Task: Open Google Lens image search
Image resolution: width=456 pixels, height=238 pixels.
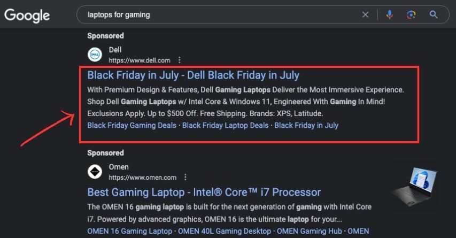Action: pos(411,15)
